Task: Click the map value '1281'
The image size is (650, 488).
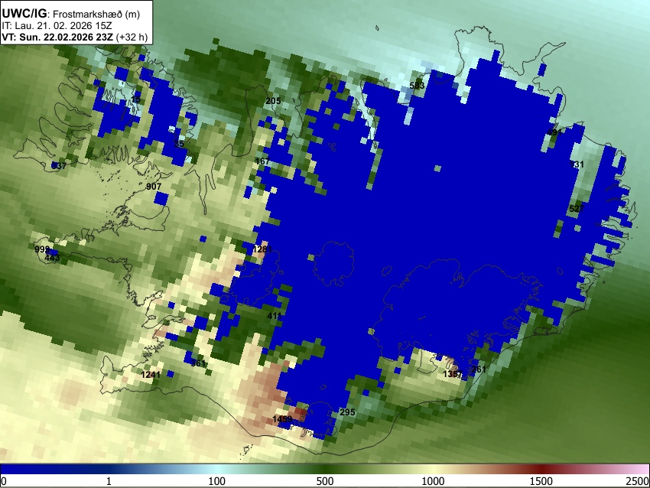Action: (262, 249)
